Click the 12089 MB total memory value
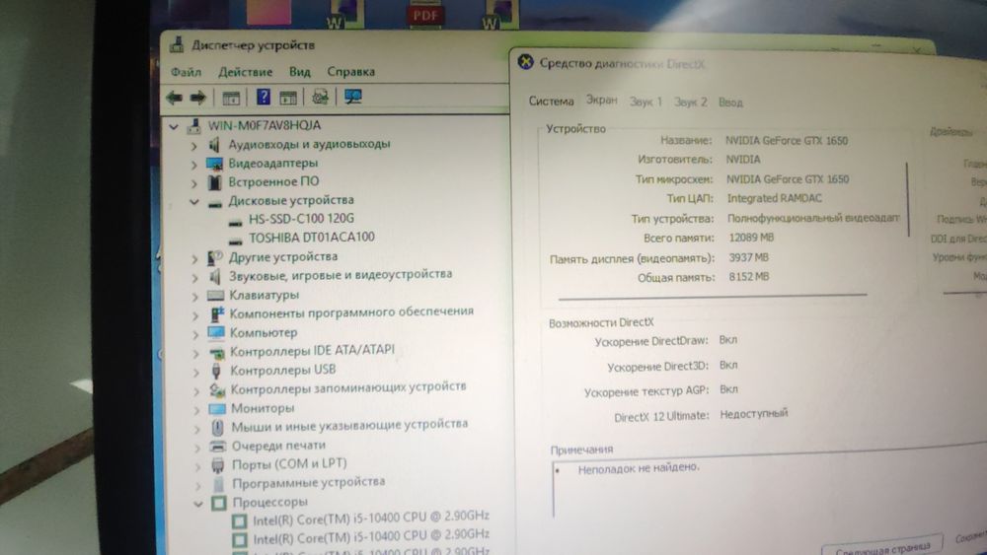 point(751,238)
